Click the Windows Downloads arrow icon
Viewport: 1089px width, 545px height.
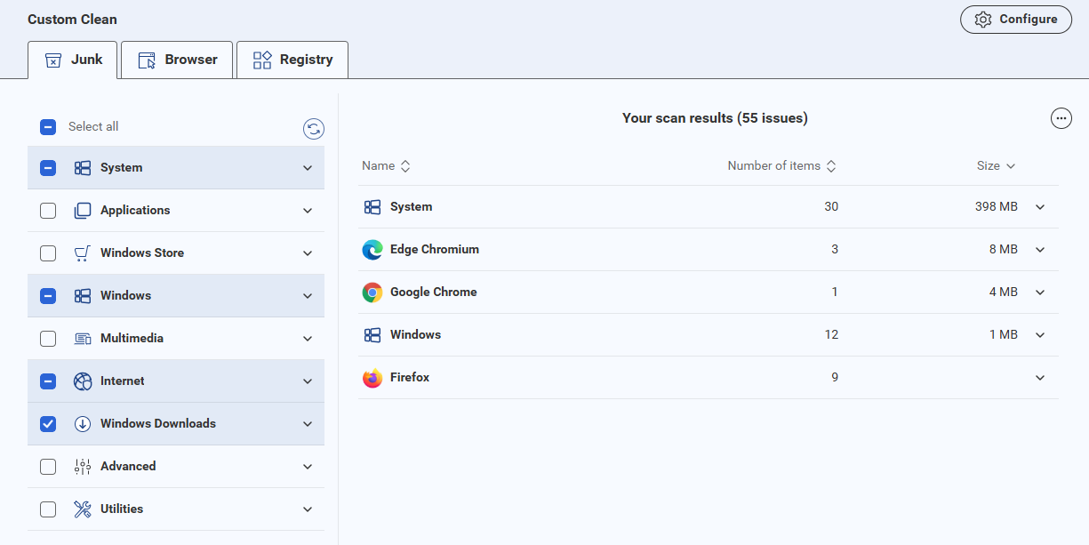(x=83, y=424)
